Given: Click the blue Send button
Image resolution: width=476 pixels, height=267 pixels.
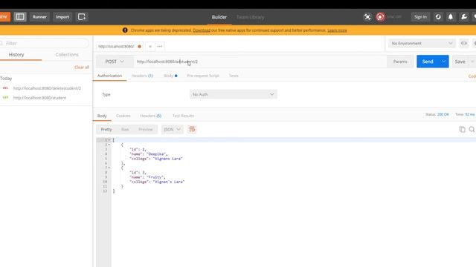Looking at the screenshot, I should click(428, 62).
